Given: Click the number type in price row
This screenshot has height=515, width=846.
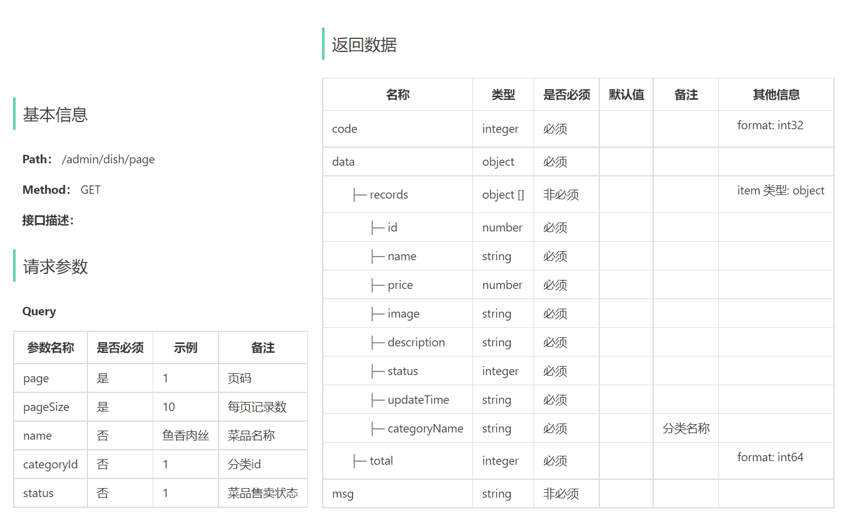Looking at the screenshot, I should click(x=502, y=285).
